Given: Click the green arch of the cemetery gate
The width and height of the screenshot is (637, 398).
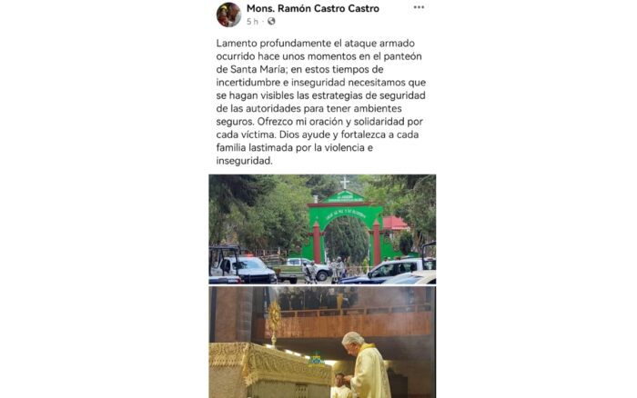Looking at the screenshot, I should [345, 214].
